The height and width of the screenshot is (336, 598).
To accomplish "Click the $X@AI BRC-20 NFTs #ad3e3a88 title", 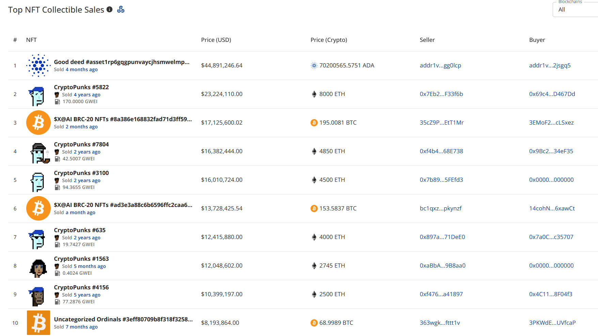I will (123, 205).
